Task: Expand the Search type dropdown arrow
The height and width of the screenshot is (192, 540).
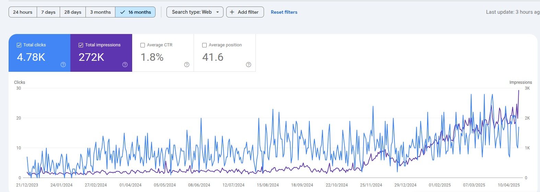Action: click(x=217, y=12)
